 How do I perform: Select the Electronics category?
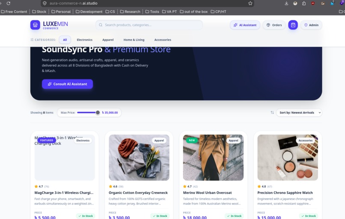point(84,40)
